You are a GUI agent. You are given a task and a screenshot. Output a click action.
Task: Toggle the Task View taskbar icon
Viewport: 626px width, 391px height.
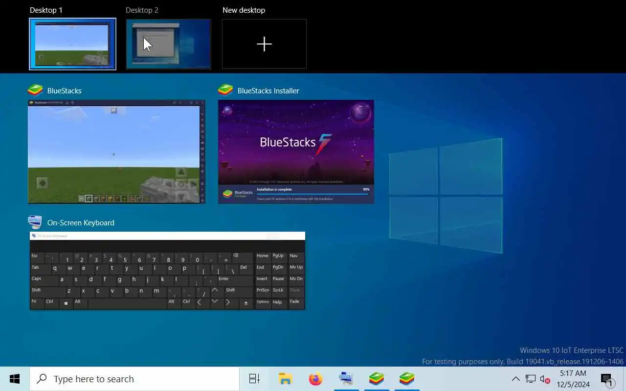254,379
